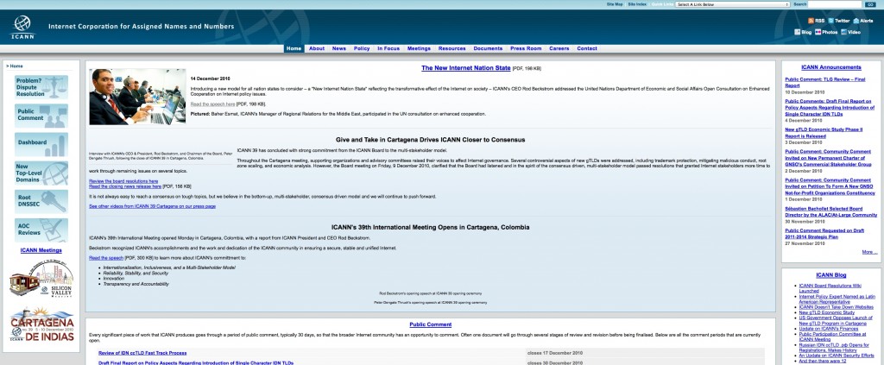Open the Root DNSSEC sidebar tile
Viewport: 884px width, 365px height.
41,202
